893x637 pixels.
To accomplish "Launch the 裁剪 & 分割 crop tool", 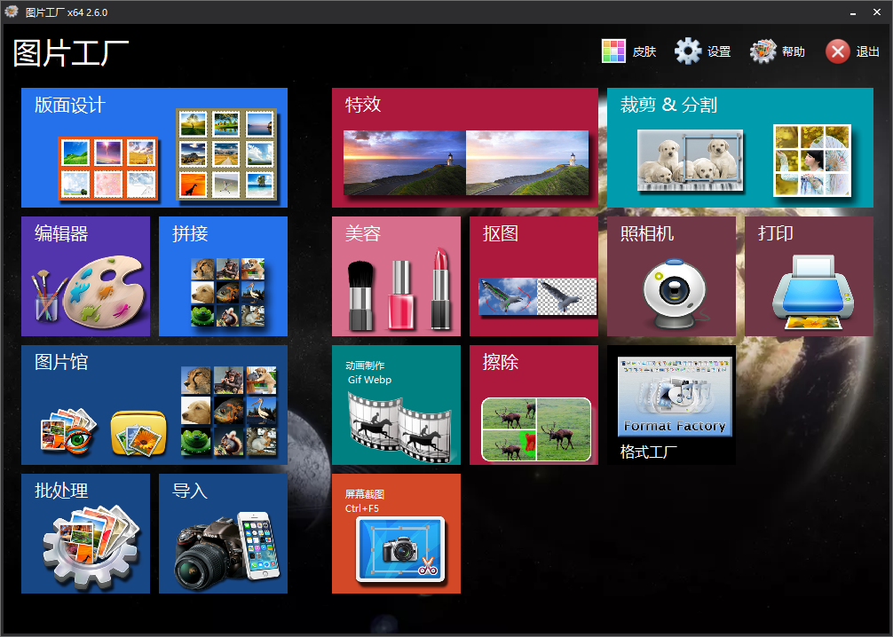I will [739, 147].
